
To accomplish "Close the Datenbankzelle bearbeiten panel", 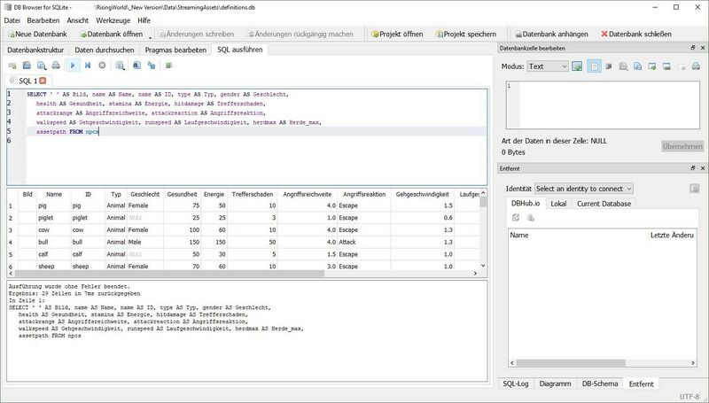I will coord(703,48).
